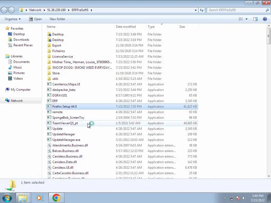Click the change view icon
The image size is (271, 203).
click(241, 19)
